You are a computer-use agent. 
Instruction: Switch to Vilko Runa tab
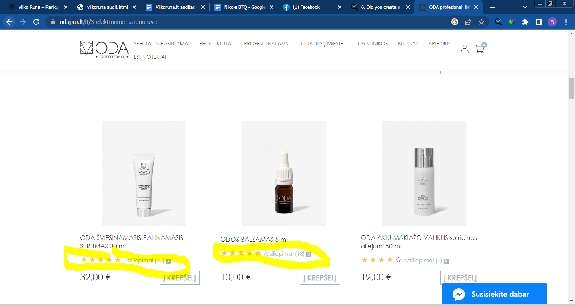pos(37,7)
